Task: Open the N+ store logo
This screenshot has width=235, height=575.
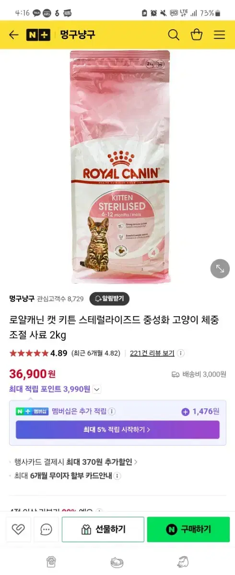Action: tap(38, 34)
